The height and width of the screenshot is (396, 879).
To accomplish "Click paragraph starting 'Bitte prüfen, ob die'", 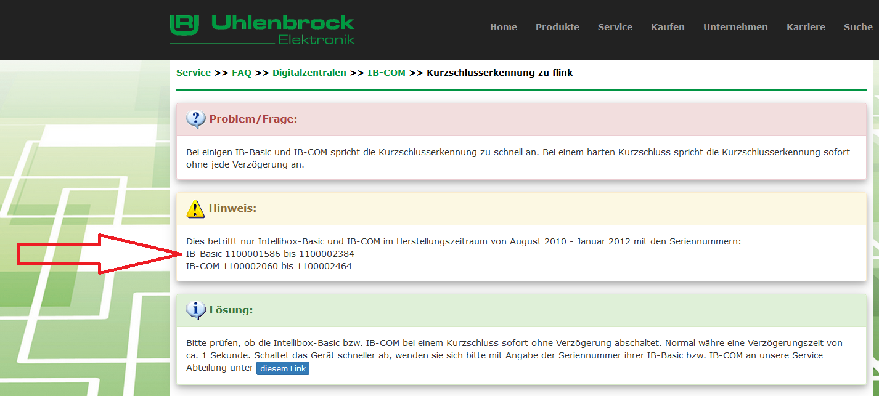I will click(x=514, y=355).
